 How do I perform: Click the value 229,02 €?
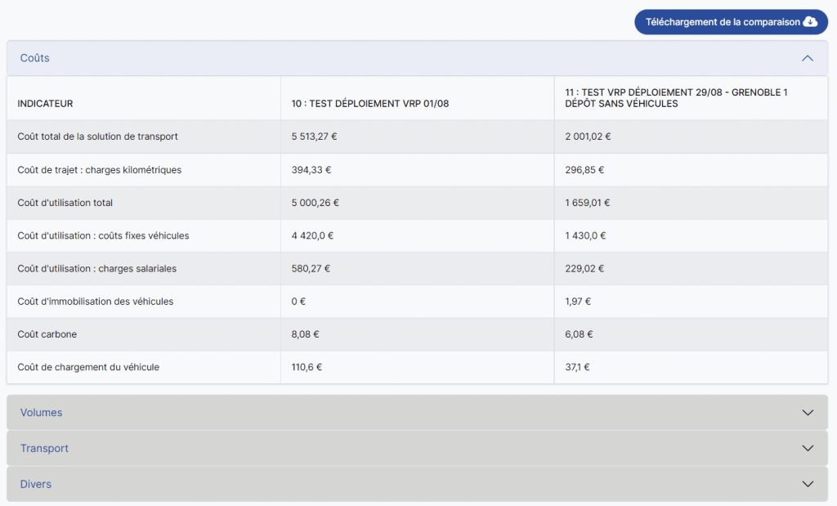584,268
